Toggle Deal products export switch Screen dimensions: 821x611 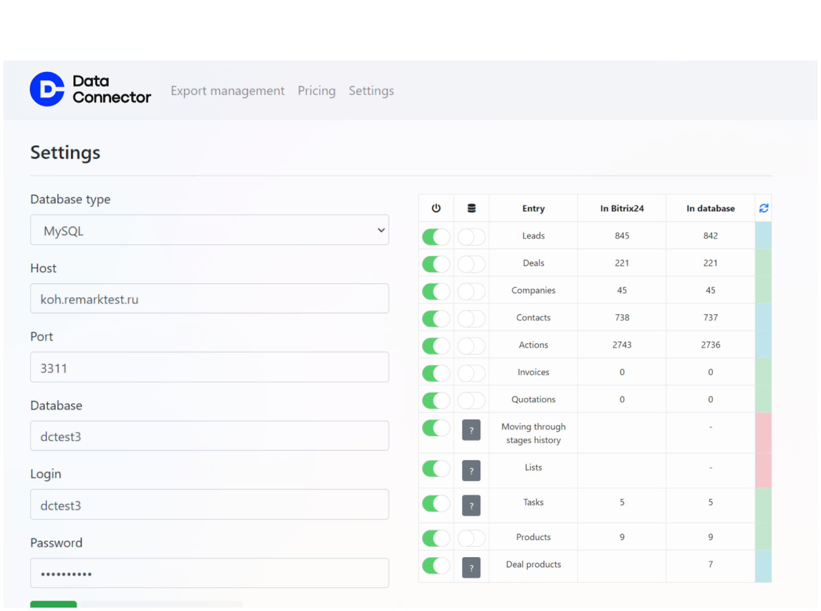point(436,565)
